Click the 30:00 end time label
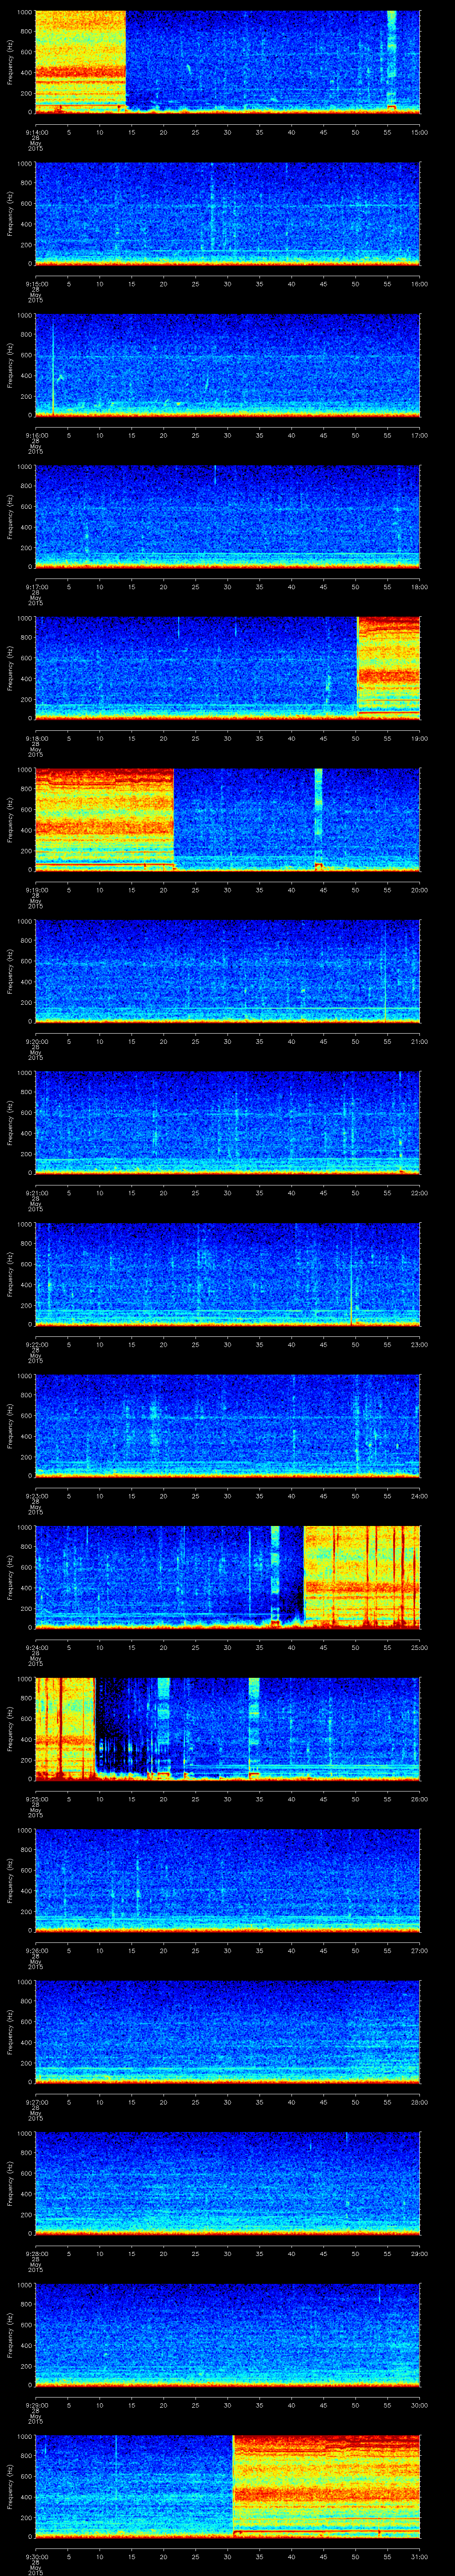 point(419,2405)
